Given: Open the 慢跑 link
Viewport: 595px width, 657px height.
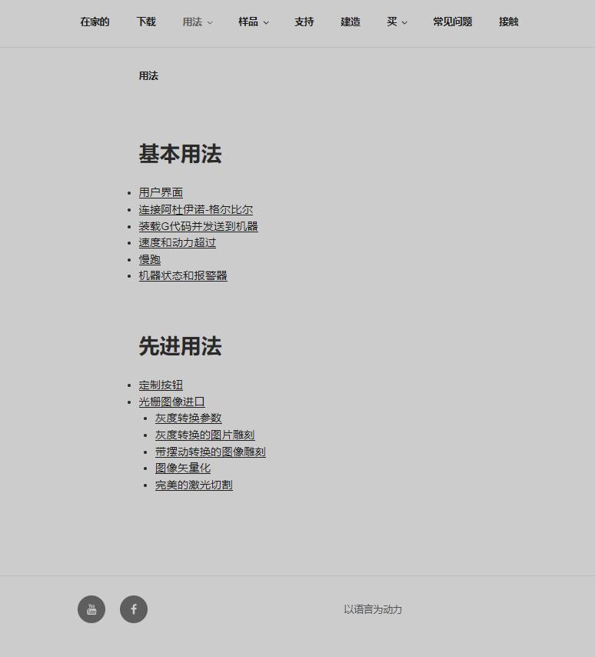Looking at the screenshot, I should click(x=150, y=259).
